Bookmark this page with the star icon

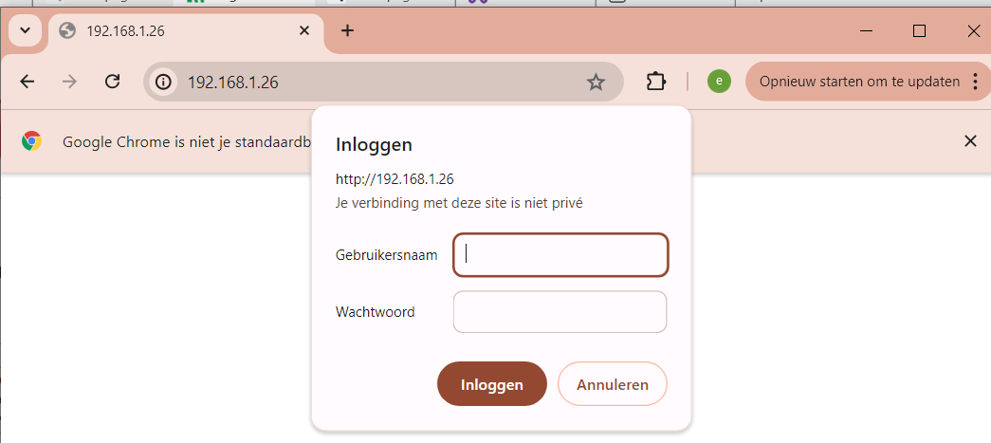pos(596,83)
